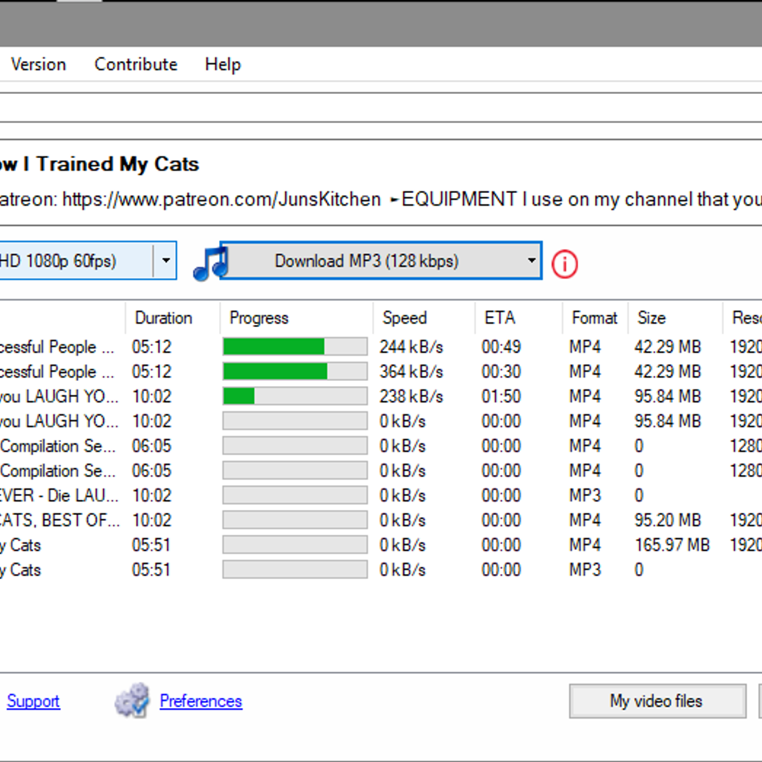
Task: Open the Preferences link
Action: click(x=201, y=701)
